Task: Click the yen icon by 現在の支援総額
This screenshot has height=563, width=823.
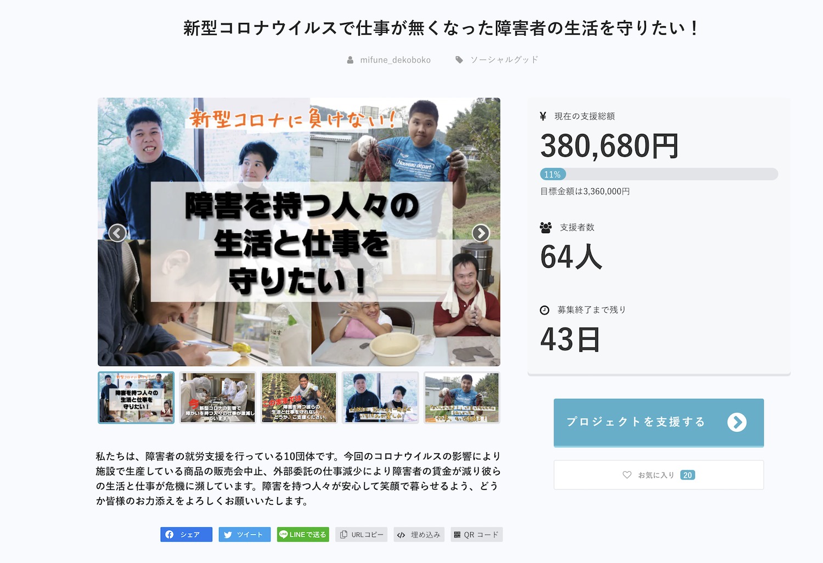Action: pyautogui.click(x=543, y=116)
